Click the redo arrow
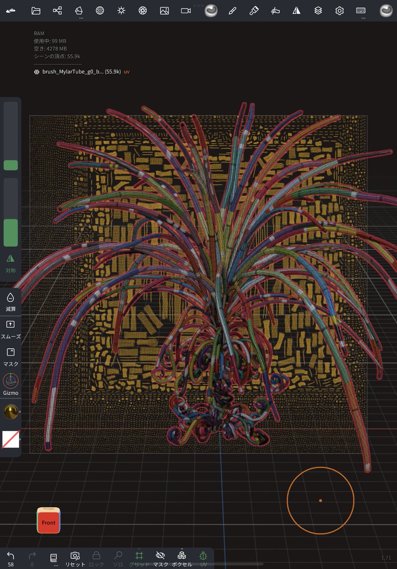397x569 pixels. point(32,559)
